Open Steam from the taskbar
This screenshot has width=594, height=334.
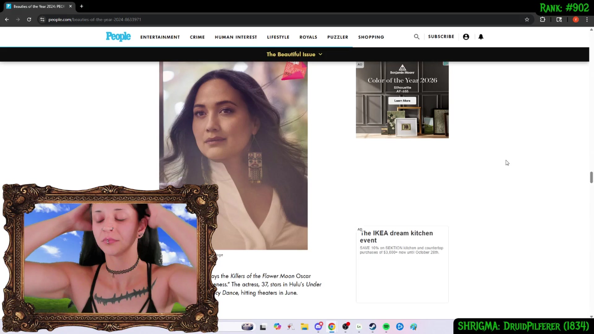[372, 327]
